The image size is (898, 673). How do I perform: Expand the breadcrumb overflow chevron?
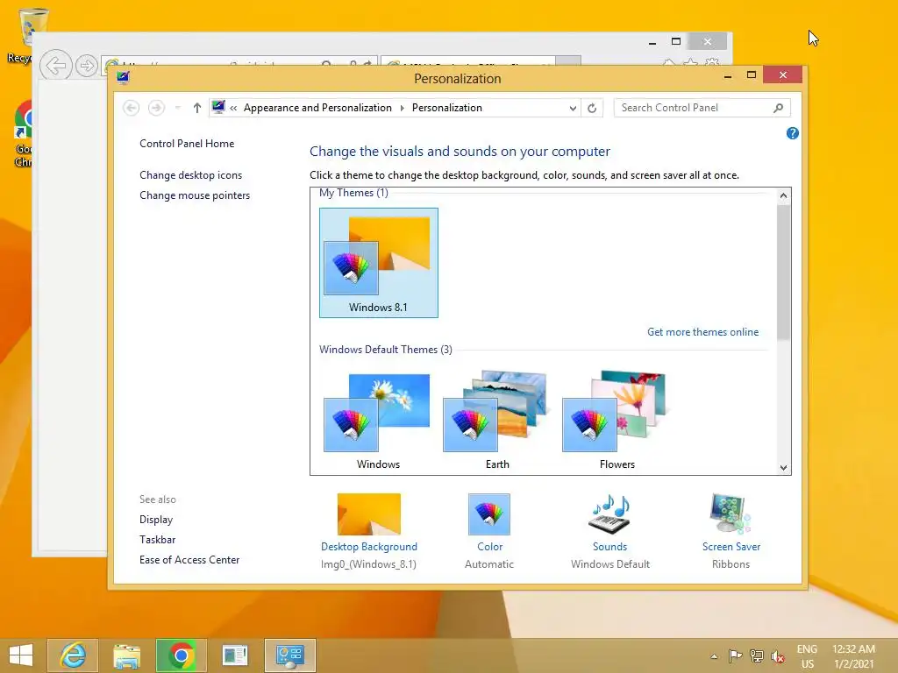233,108
